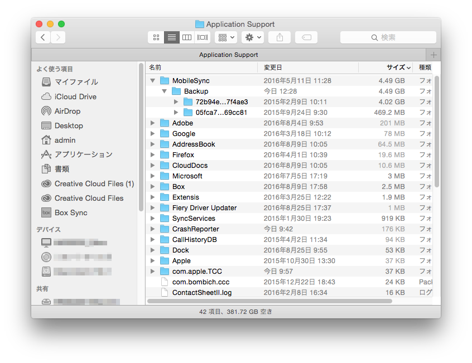Image resolution: width=472 pixels, height=363 pixels.
Task: Switch to Cover Flow view
Action: (203, 37)
